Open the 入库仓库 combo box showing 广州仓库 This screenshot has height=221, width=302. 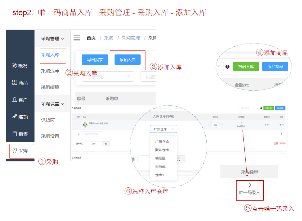tap(163, 129)
